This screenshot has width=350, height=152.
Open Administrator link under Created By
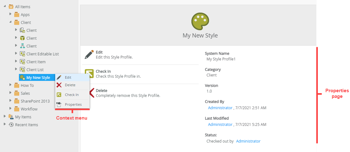(x=220, y=108)
